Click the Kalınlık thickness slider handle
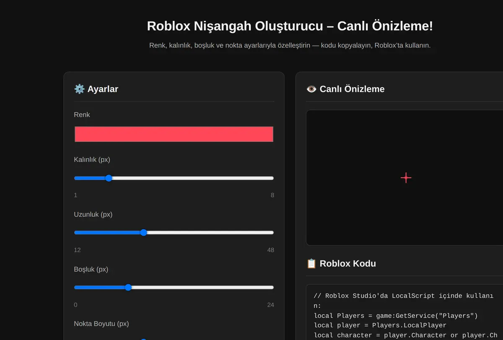Image resolution: width=503 pixels, height=340 pixels. (109, 178)
